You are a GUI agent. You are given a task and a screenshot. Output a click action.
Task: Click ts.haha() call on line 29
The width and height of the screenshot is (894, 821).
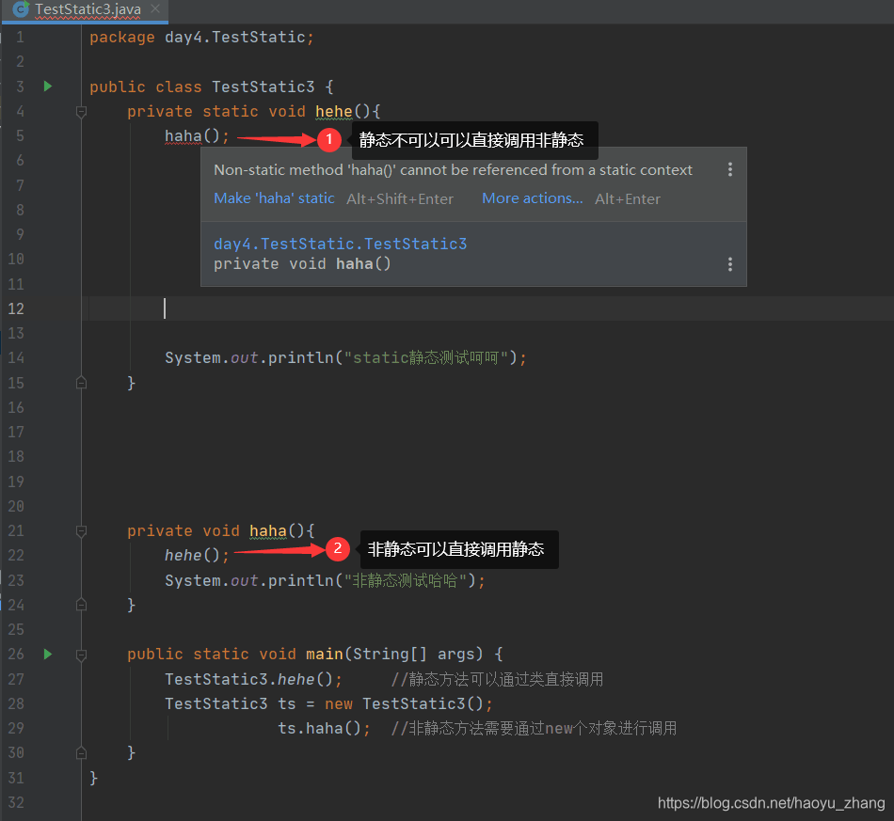[x=324, y=728]
